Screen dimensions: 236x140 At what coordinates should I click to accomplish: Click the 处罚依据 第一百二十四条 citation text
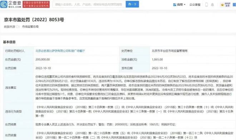pyautogui.click(x=134, y=135)
